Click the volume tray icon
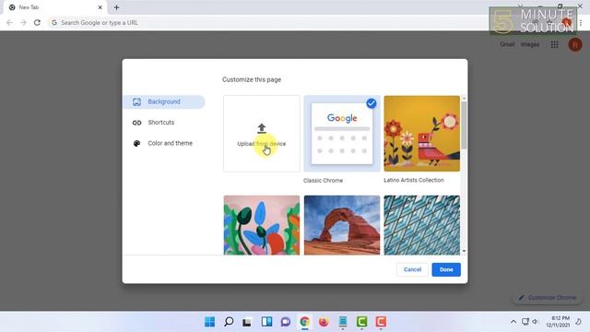 [535, 322]
